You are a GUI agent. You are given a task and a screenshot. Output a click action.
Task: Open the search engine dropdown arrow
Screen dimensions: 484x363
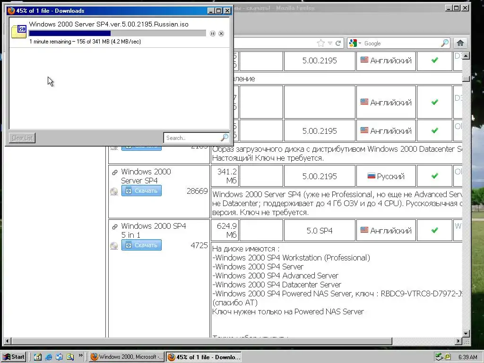(x=360, y=43)
